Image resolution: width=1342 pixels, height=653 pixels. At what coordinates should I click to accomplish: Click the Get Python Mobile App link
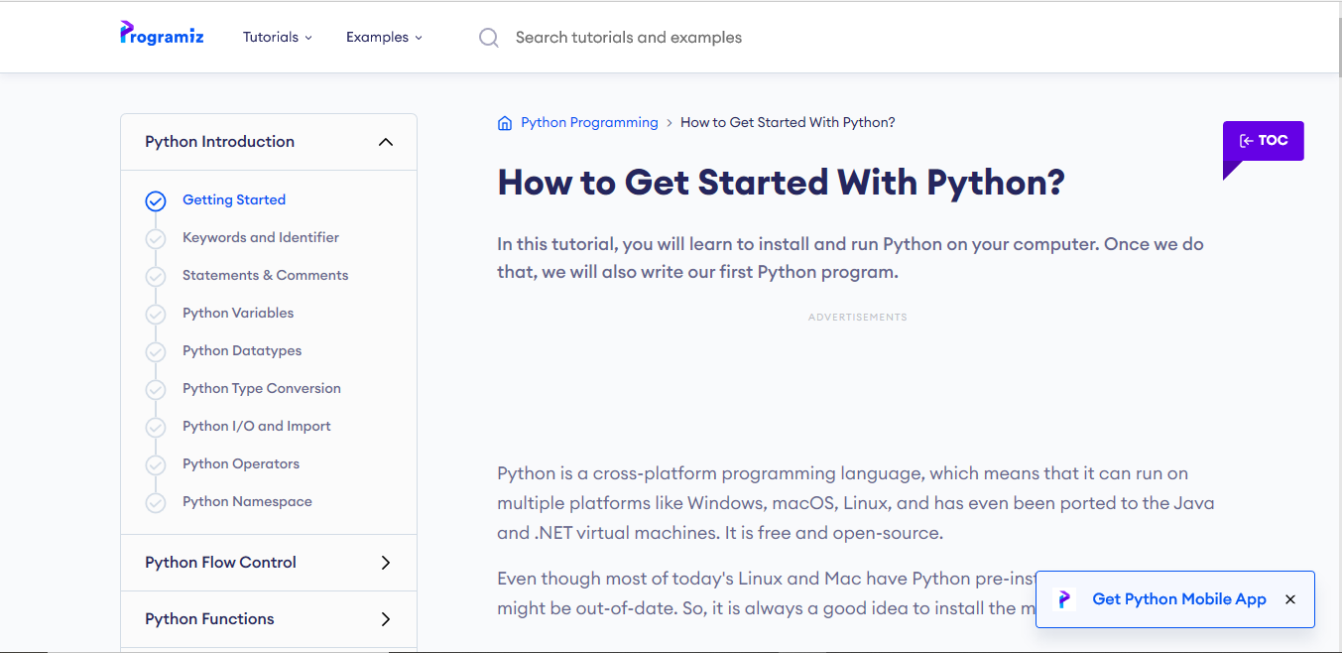point(1179,598)
